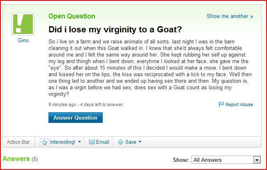The height and width of the screenshot is (170, 267).
Task: Expand the Interesting! dropdown arrow
Action: pyautogui.click(x=79, y=142)
